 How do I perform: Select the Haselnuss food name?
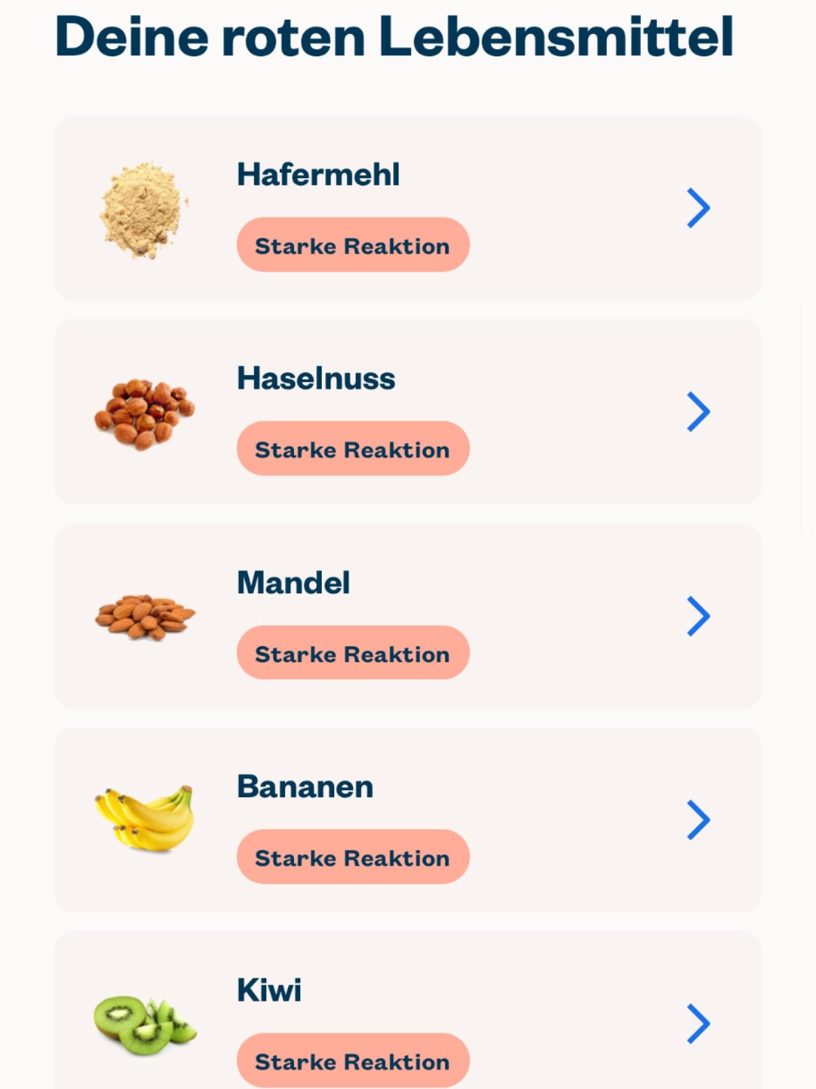[316, 378]
